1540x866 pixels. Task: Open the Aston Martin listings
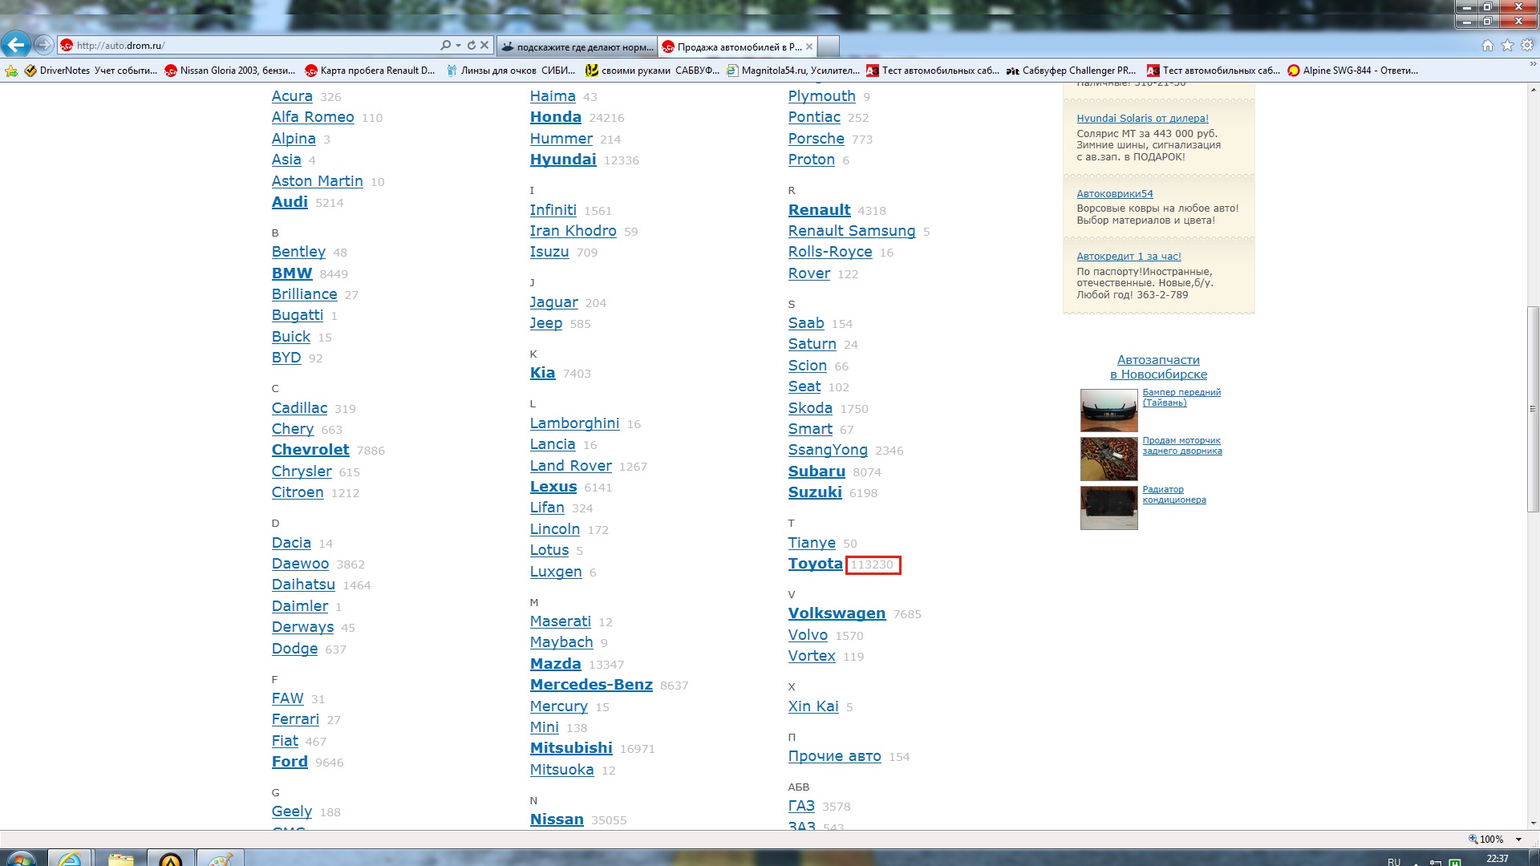point(317,181)
